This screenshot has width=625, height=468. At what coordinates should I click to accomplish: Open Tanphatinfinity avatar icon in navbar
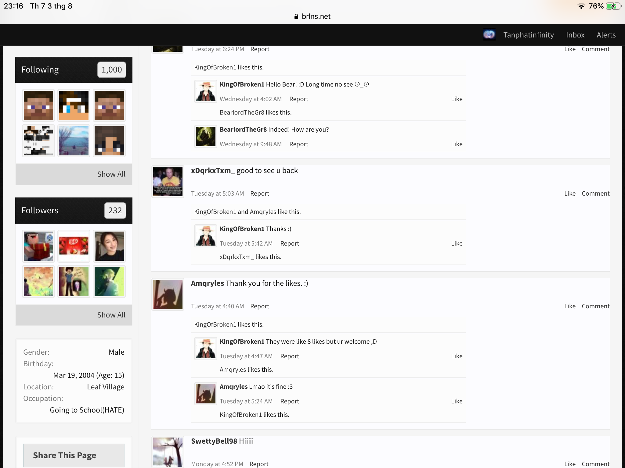489,35
